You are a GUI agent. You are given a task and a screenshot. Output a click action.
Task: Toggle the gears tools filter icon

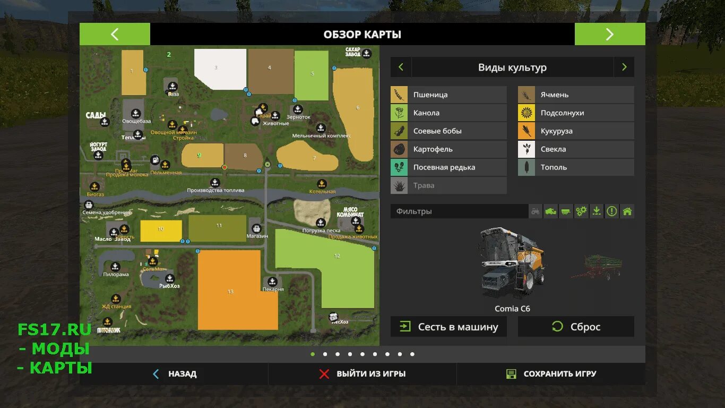[x=582, y=211]
